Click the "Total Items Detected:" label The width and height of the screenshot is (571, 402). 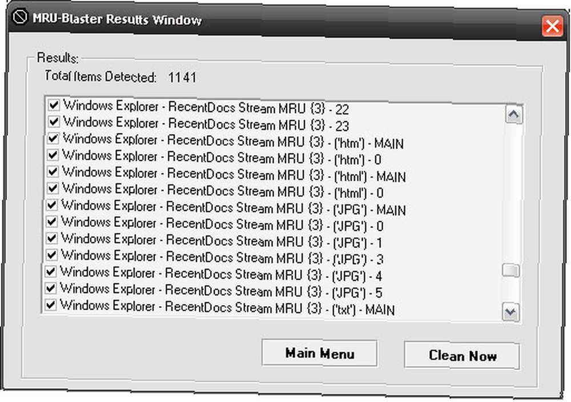click(100, 76)
